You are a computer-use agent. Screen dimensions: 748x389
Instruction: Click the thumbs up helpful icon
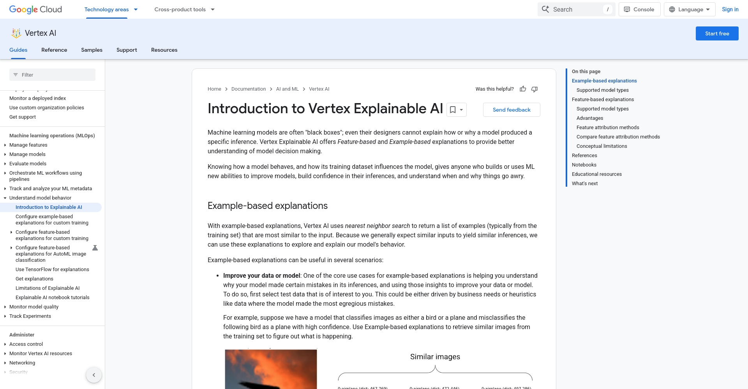click(x=523, y=89)
